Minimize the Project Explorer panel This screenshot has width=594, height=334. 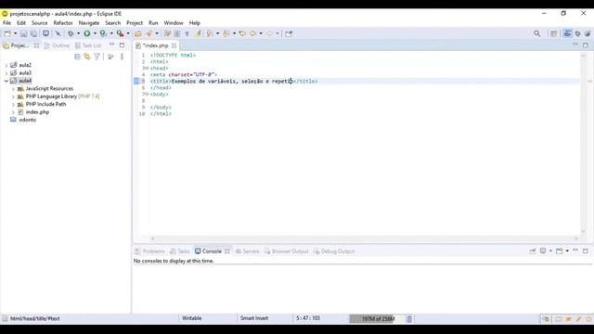click(x=111, y=45)
